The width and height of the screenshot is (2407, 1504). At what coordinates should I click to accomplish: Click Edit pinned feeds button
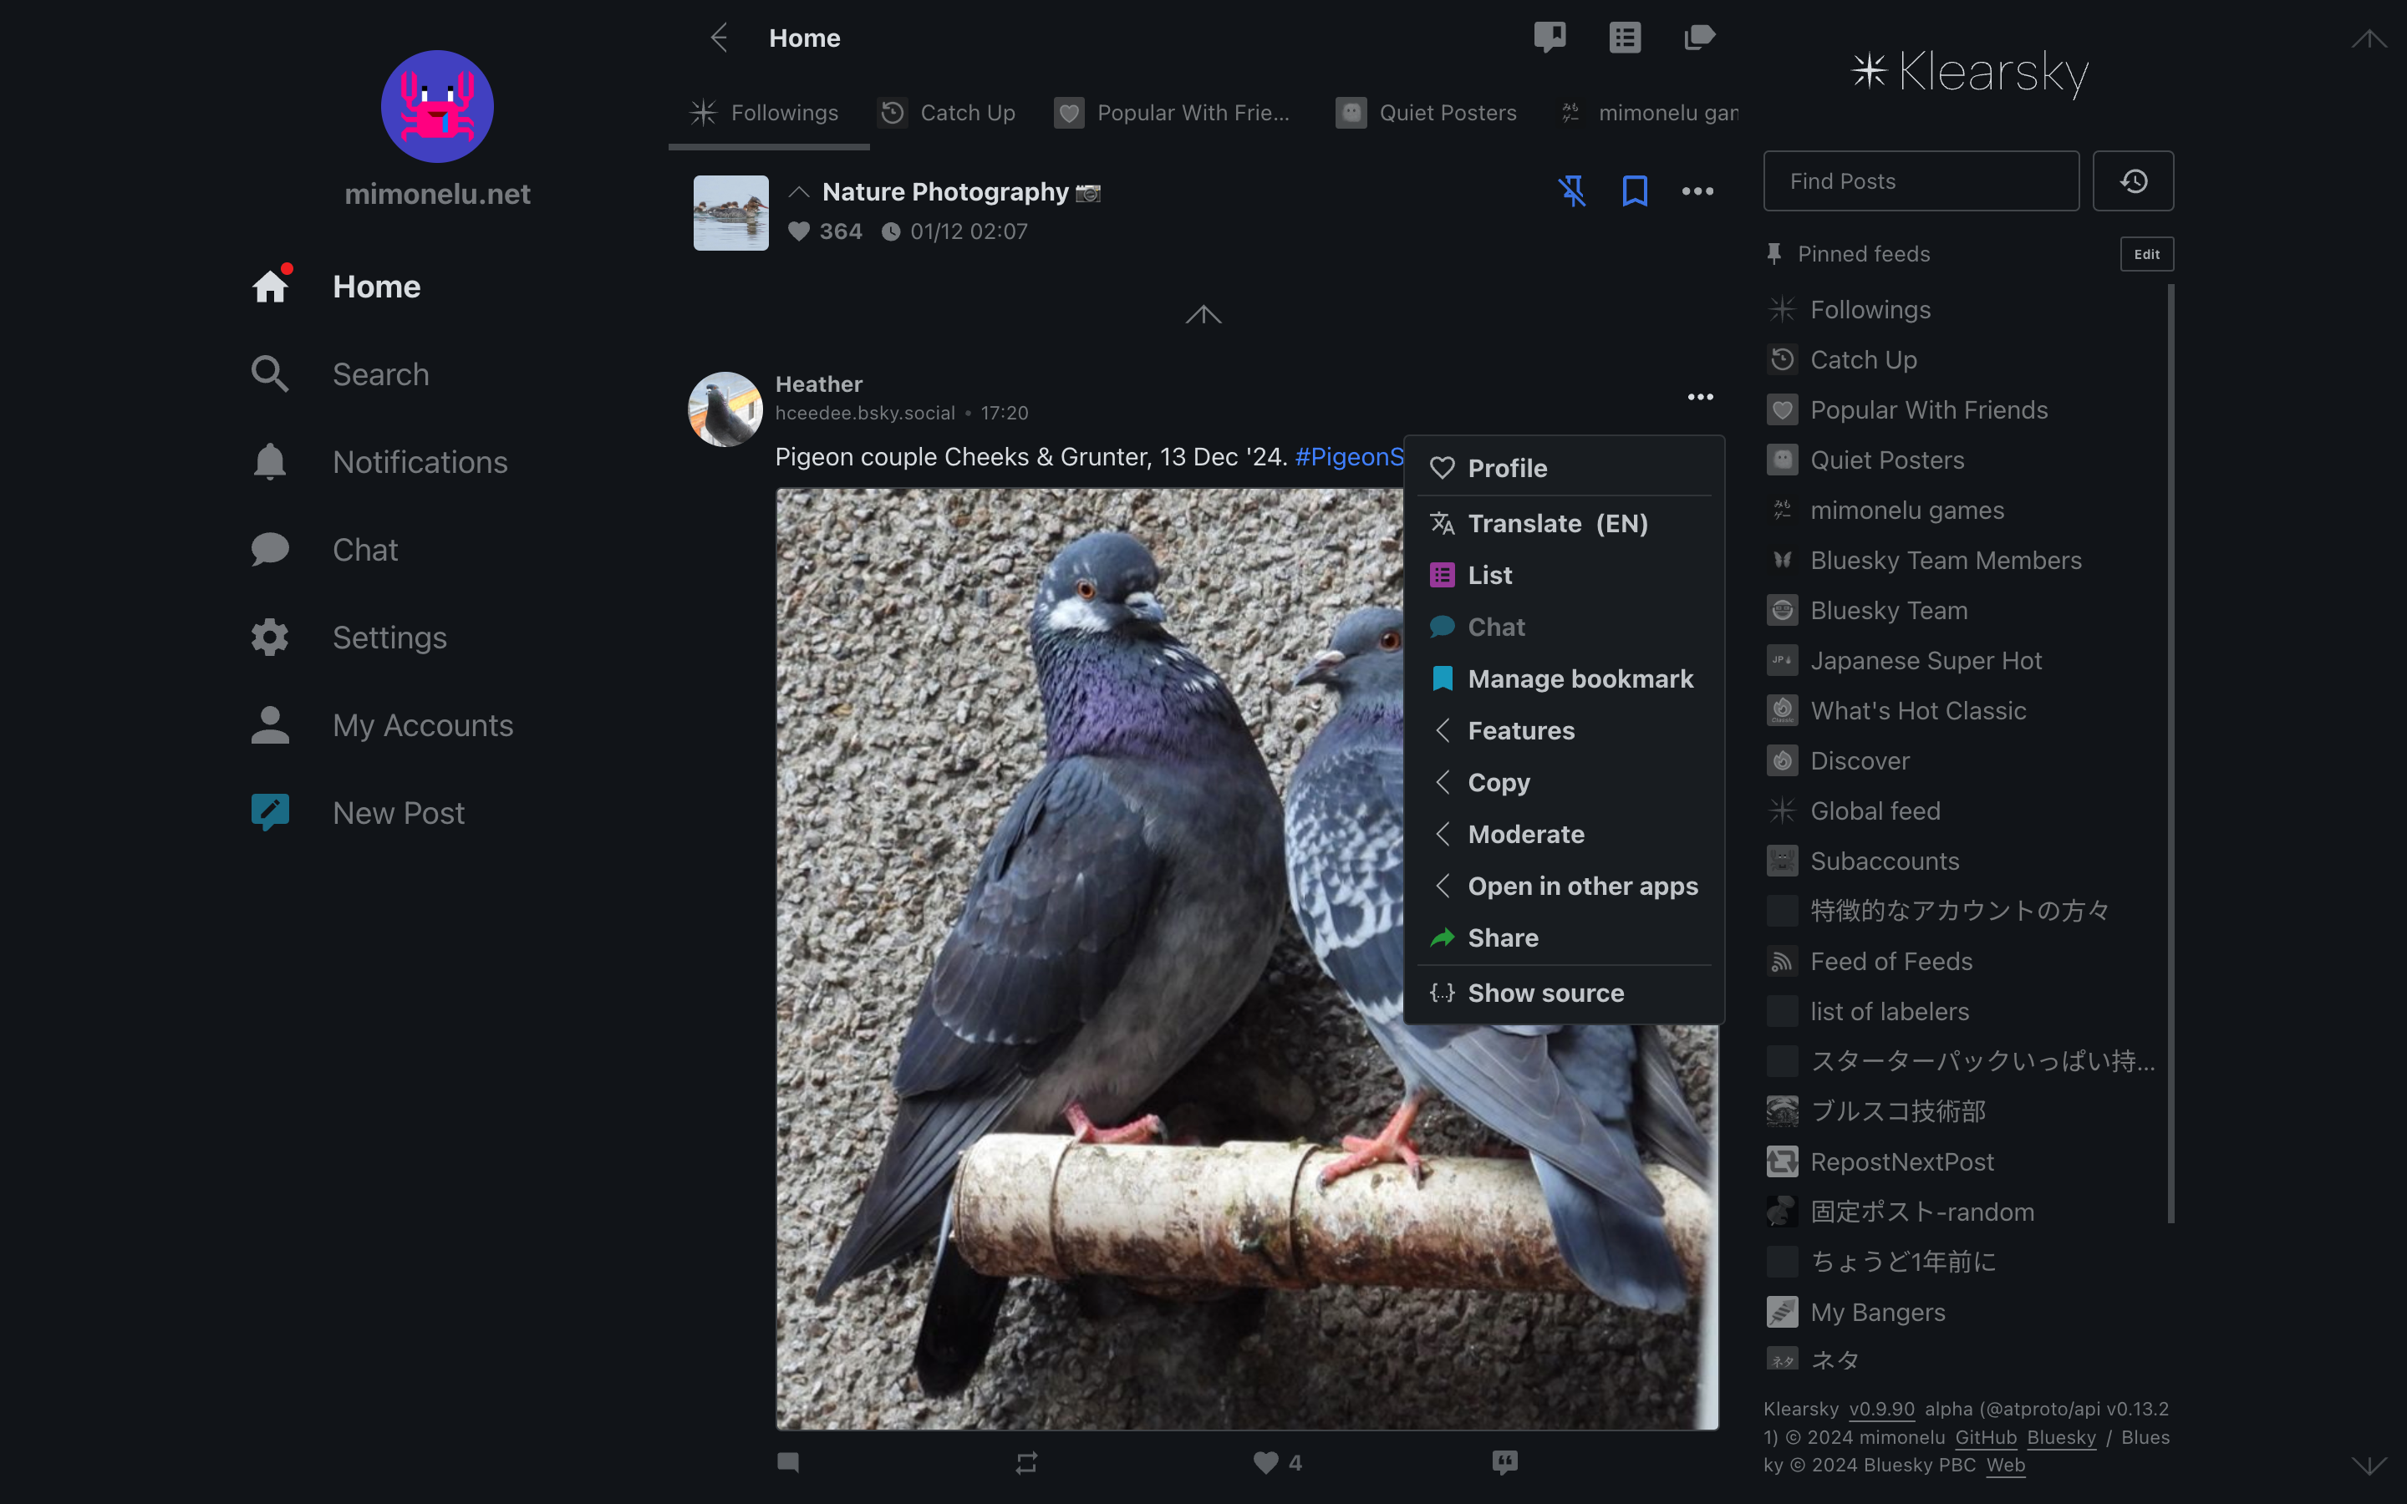[2146, 254]
